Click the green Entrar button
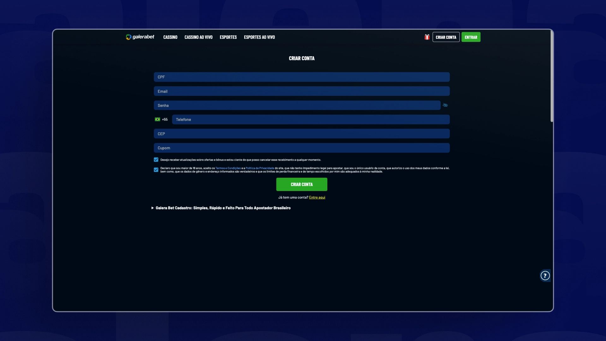 click(x=471, y=37)
